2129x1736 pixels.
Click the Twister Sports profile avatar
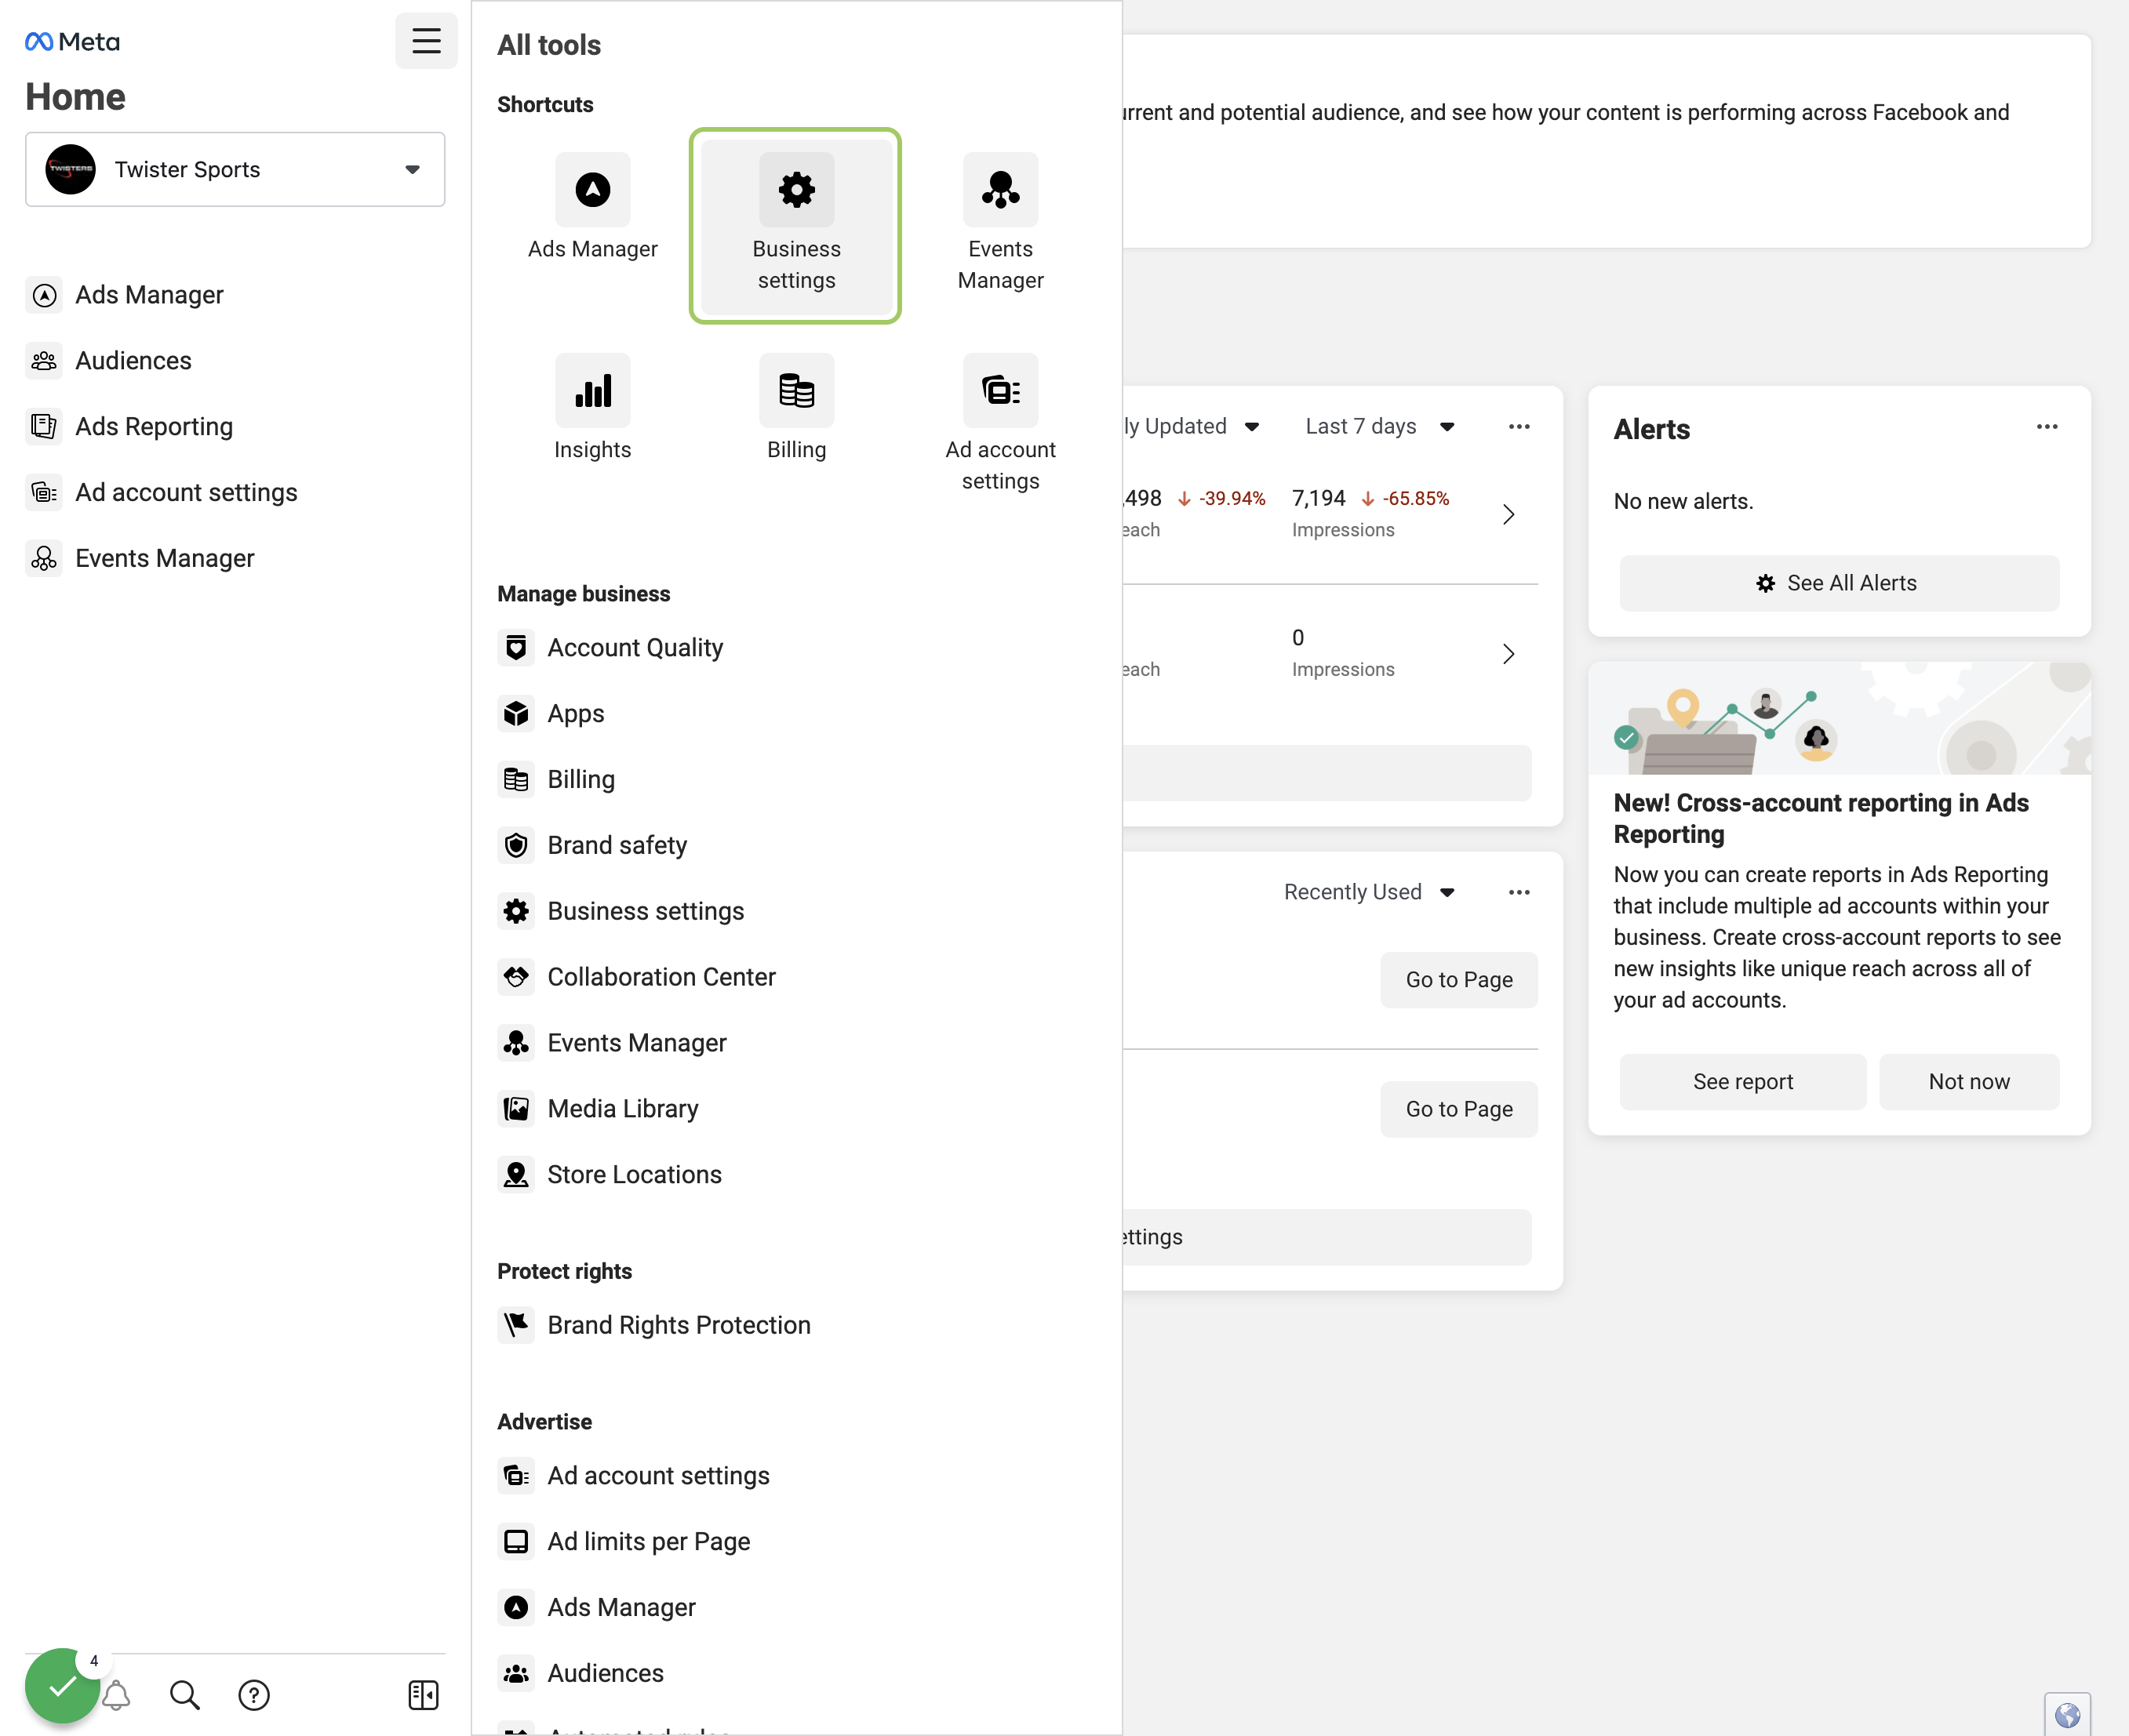(70, 169)
